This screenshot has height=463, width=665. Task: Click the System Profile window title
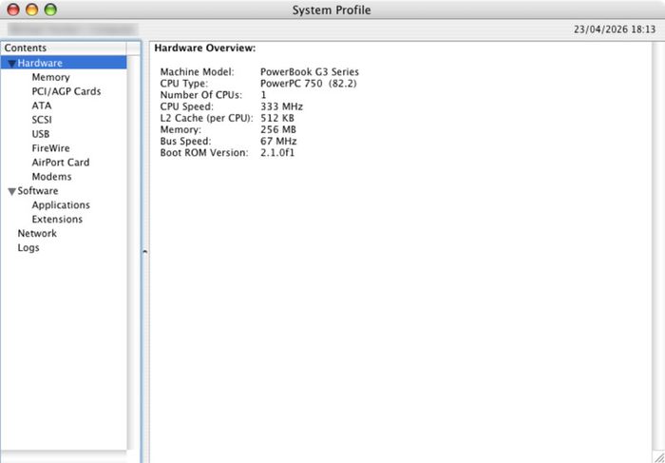[332, 10]
